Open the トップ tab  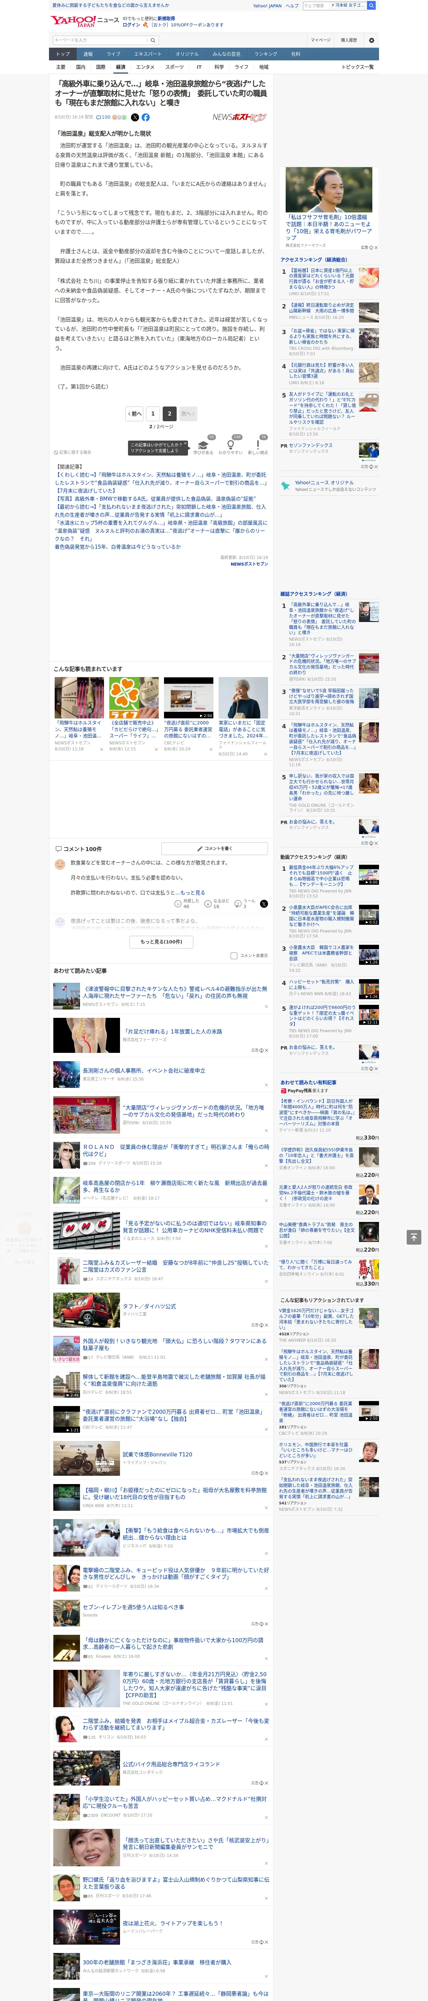[63, 54]
